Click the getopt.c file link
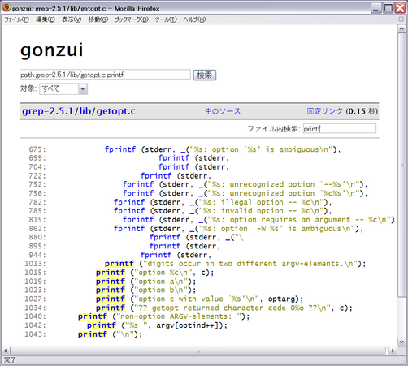The height and width of the screenshot is (366, 408). (x=115, y=111)
